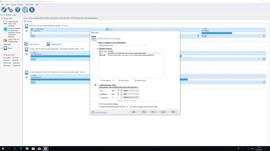Open the Add Schedule dropdown arrow

tap(113, 80)
